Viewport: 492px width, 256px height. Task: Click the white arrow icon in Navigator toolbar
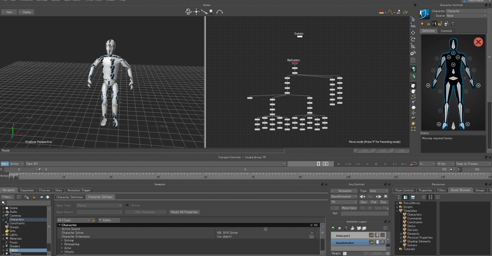click(x=48, y=197)
